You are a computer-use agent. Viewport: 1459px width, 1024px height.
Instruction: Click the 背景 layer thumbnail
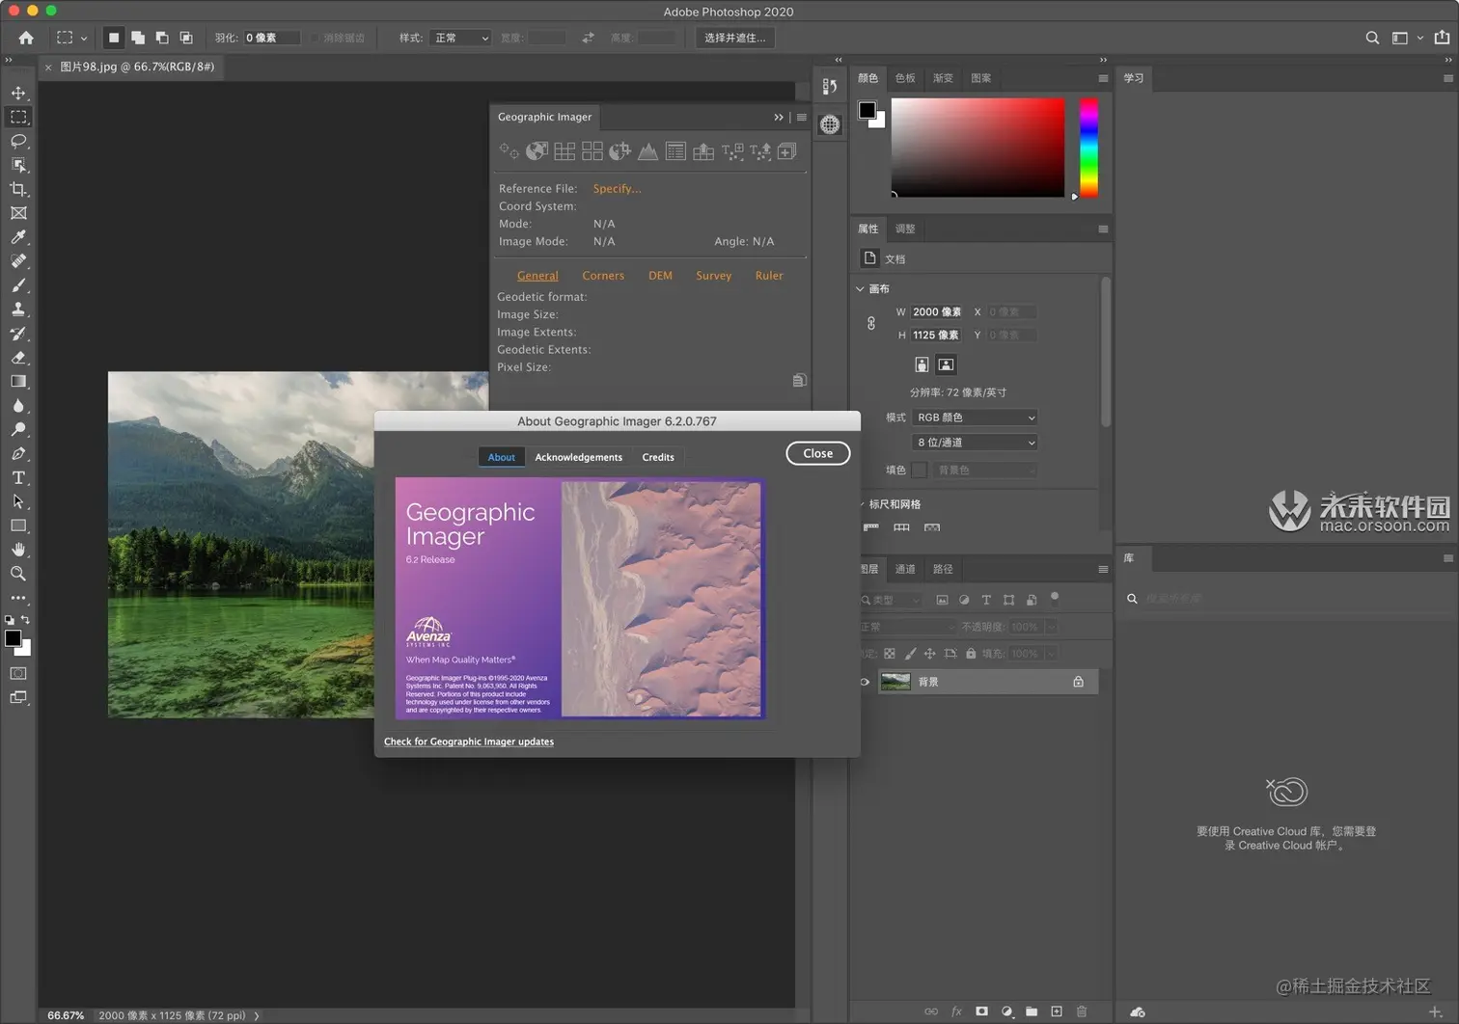pyautogui.click(x=895, y=682)
